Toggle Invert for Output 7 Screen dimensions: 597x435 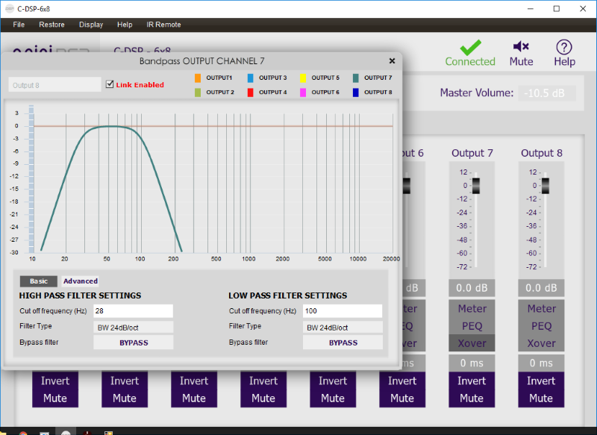pyautogui.click(x=472, y=381)
